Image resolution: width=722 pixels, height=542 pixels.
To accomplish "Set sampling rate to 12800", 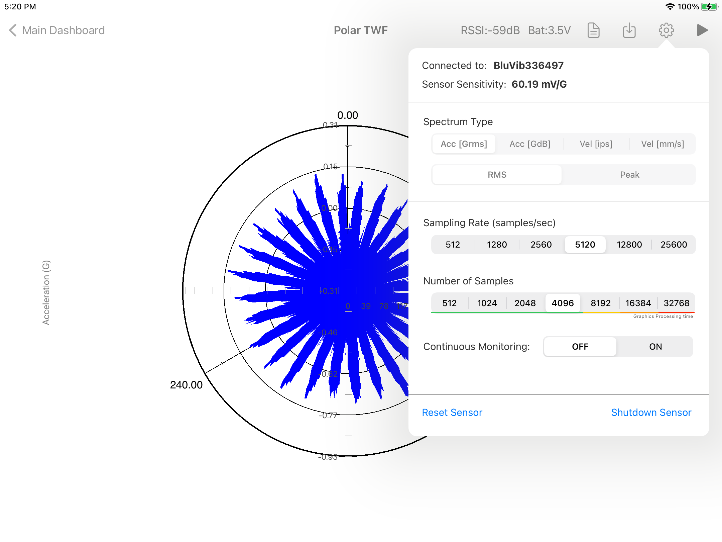I will pyautogui.click(x=629, y=245).
